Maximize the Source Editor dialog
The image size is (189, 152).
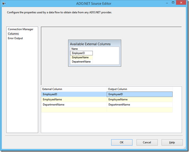pos(173,3)
